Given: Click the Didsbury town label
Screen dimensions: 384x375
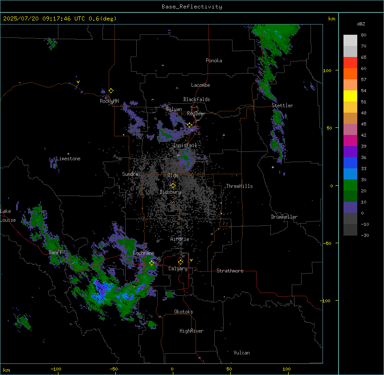Looking at the screenshot, I should [x=171, y=192].
